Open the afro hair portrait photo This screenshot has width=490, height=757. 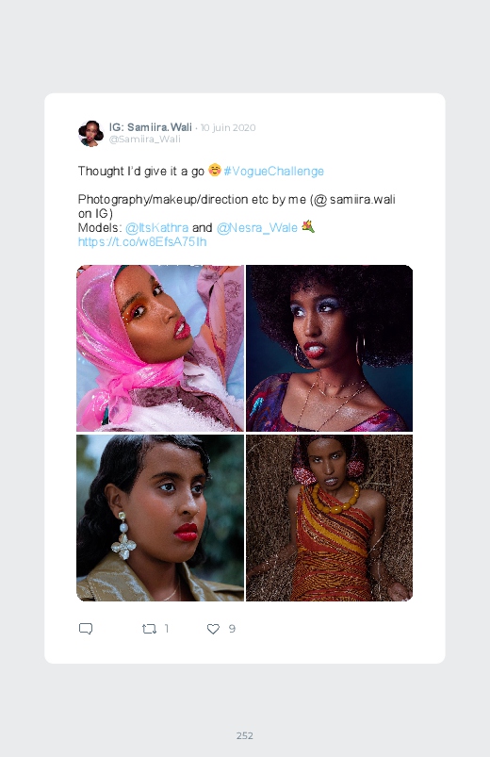click(x=329, y=348)
